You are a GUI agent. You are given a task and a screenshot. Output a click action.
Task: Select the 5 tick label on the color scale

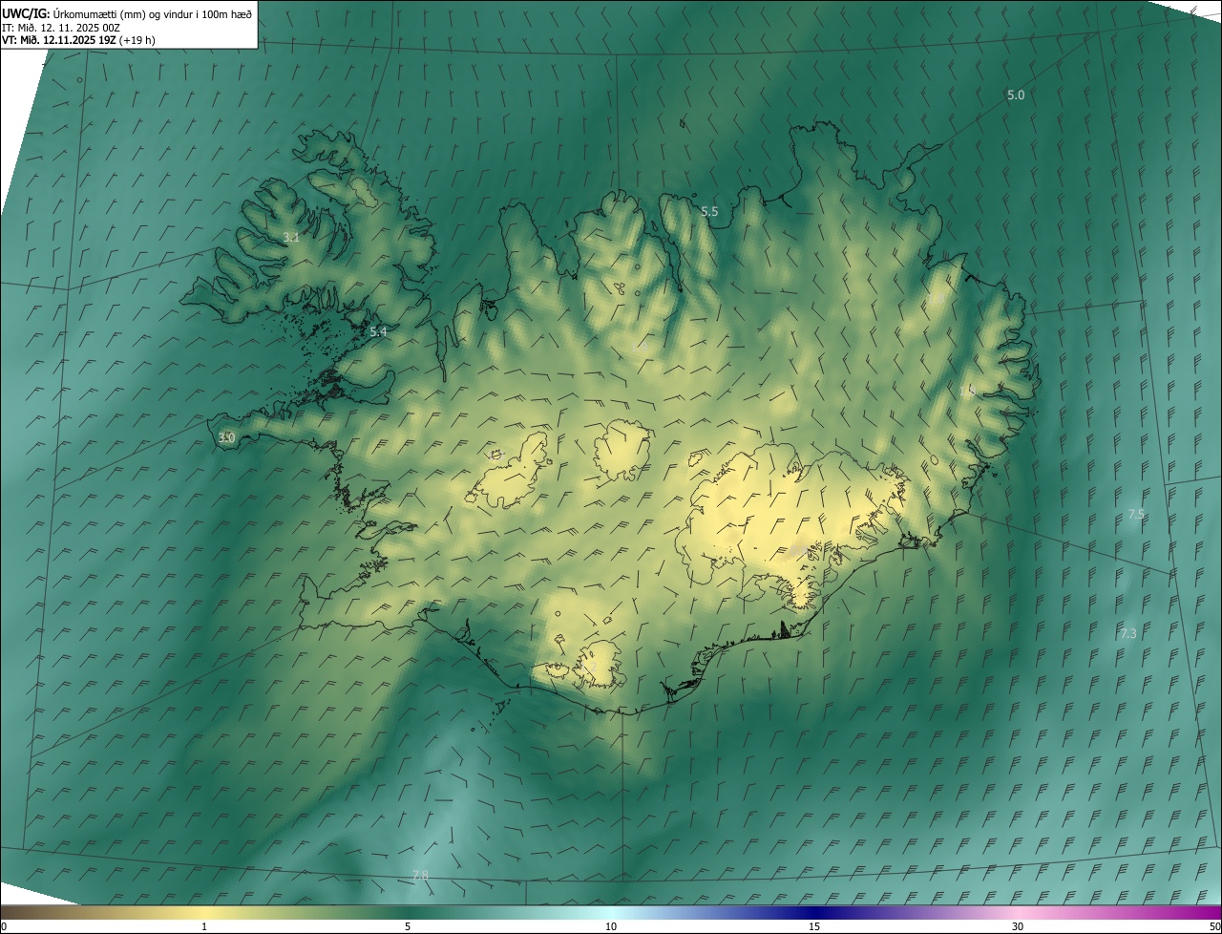408,926
